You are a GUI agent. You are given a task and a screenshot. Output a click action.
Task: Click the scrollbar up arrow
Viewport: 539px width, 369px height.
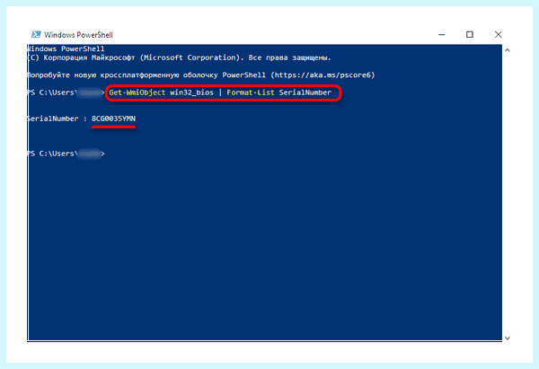point(508,50)
